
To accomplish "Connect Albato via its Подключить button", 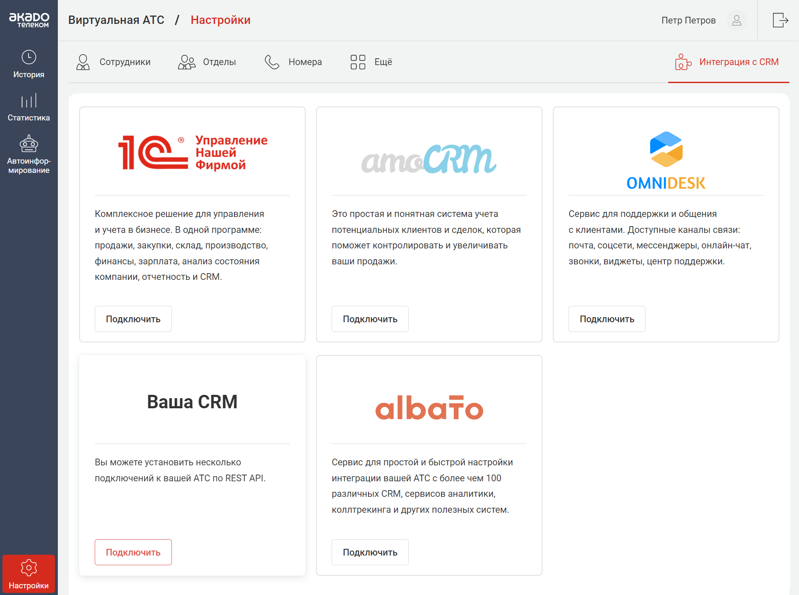I will [x=370, y=552].
